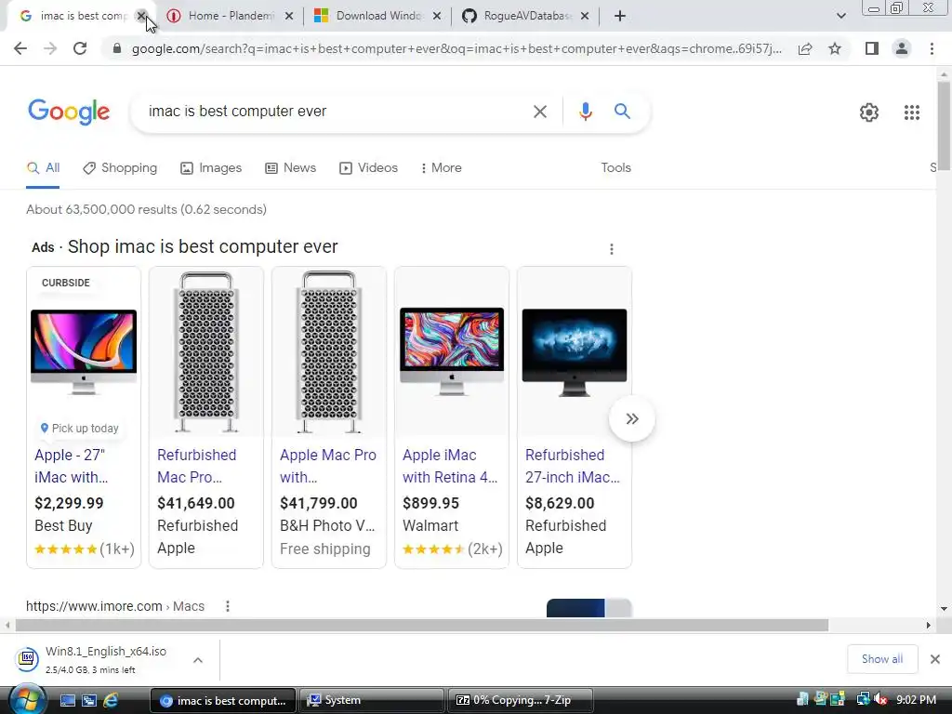Click the $899.95 price text
952x714 pixels.
point(430,503)
